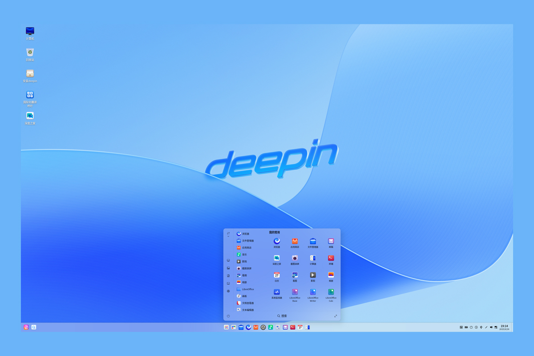The image size is (534, 356).
Task: Launch 终端 from the 我的常用 grid
Action: click(331, 259)
